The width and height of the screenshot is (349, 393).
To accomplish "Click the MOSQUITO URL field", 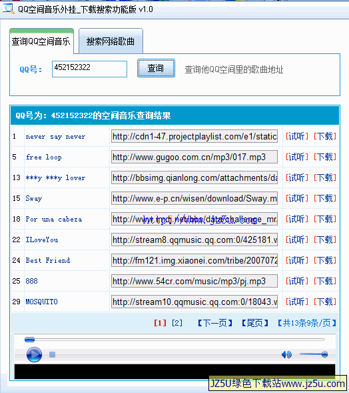I will 194,302.
